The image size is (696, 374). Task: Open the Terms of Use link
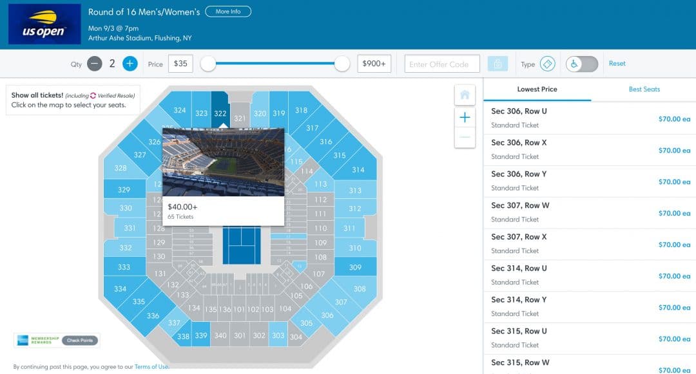[151, 366]
